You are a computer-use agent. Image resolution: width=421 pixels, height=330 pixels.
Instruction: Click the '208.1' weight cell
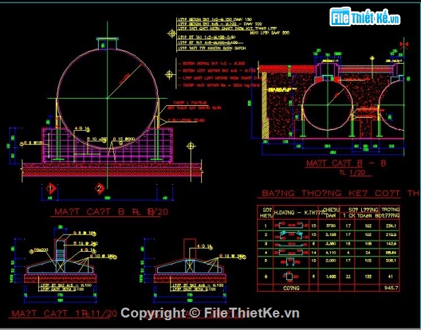click(x=391, y=260)
